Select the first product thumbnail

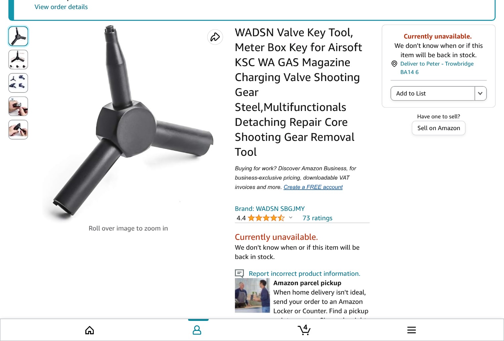pos(18,36)
